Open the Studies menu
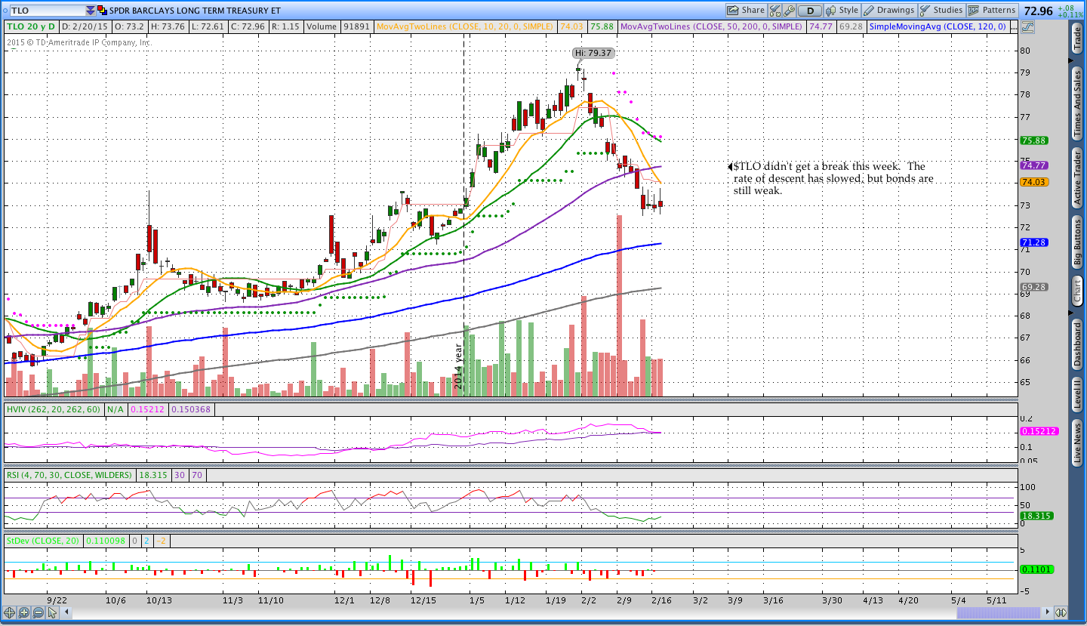The image size is (1087, 626). point(941,11)
